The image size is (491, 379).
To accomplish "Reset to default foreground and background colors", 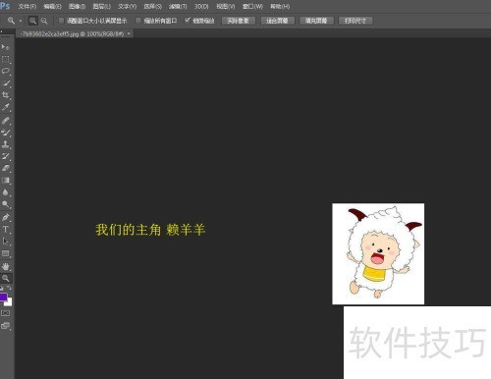I will (x=2, y=288).
